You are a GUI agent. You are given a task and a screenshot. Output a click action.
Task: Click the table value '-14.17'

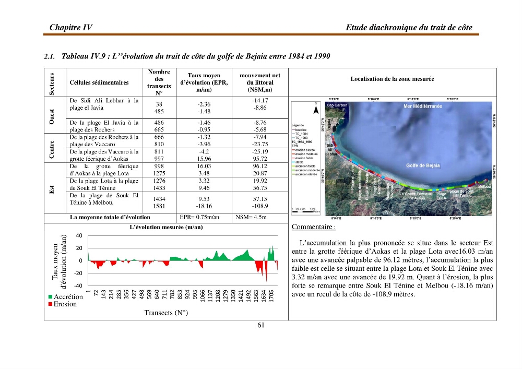260,101
